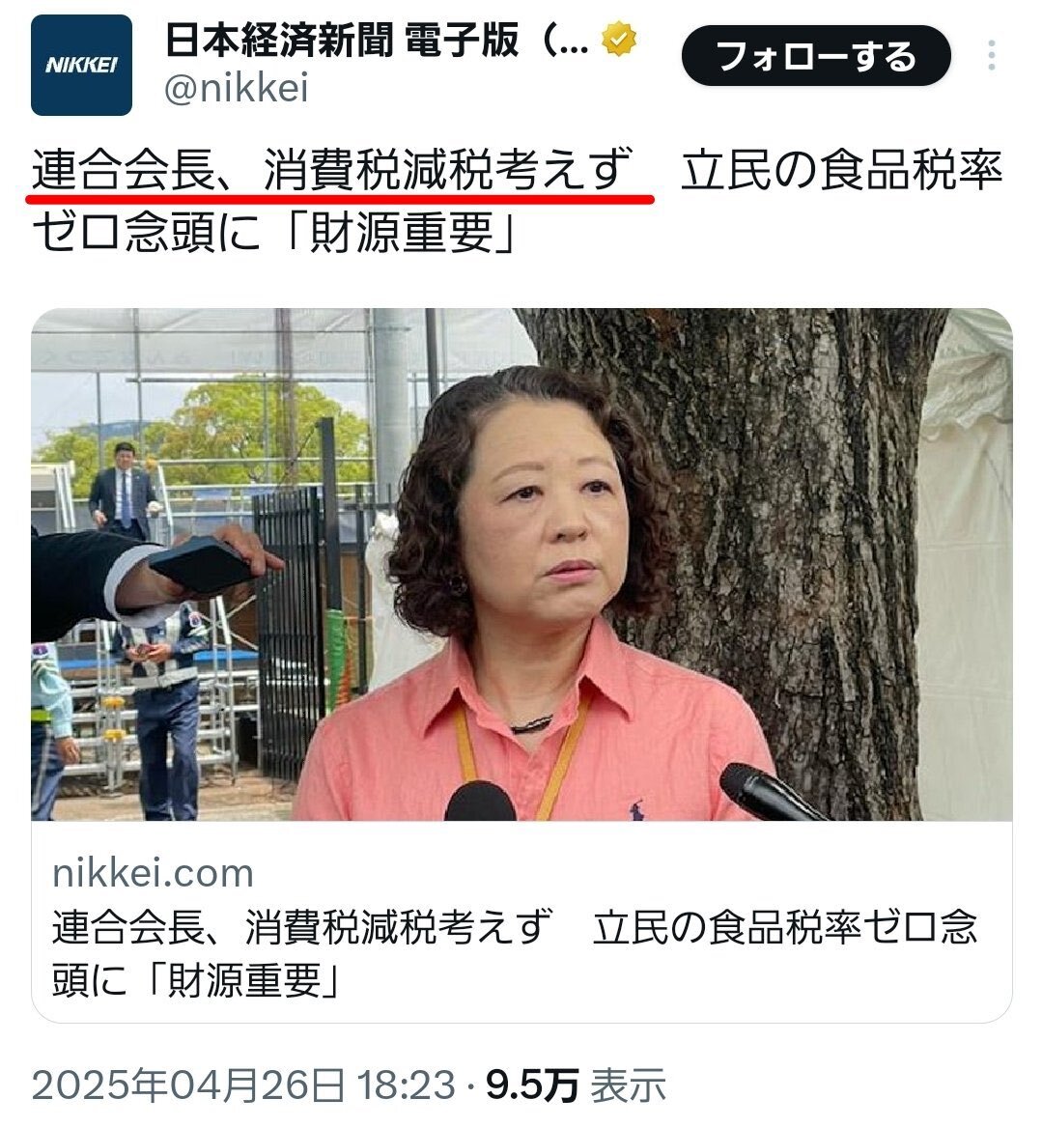Click the smartphone held toward the woman

(x=205, y=564)
